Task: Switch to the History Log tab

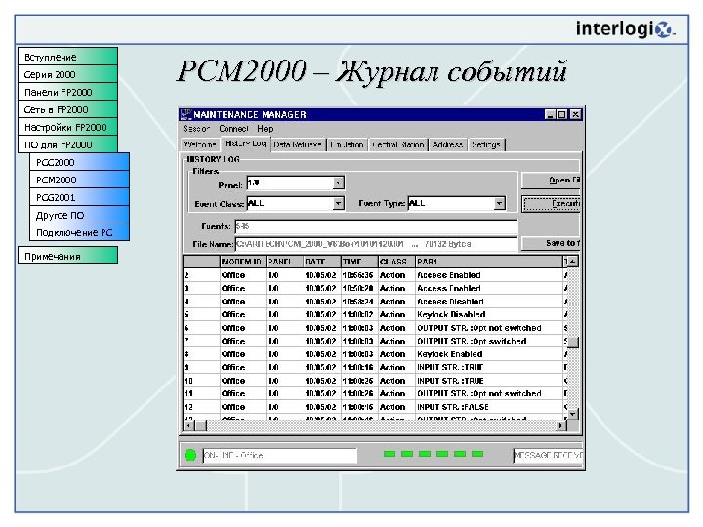Action: click(x=245, y=143)
